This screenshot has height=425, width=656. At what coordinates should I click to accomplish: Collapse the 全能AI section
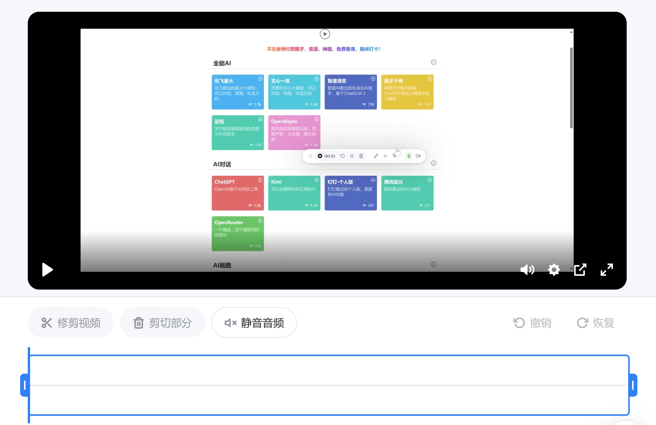tap(434, 62)
